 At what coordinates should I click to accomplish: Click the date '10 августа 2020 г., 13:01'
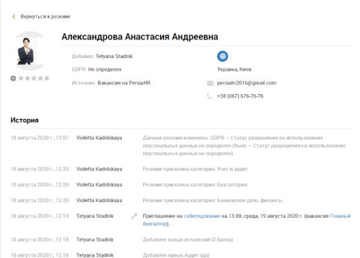(x=39, y=138)
